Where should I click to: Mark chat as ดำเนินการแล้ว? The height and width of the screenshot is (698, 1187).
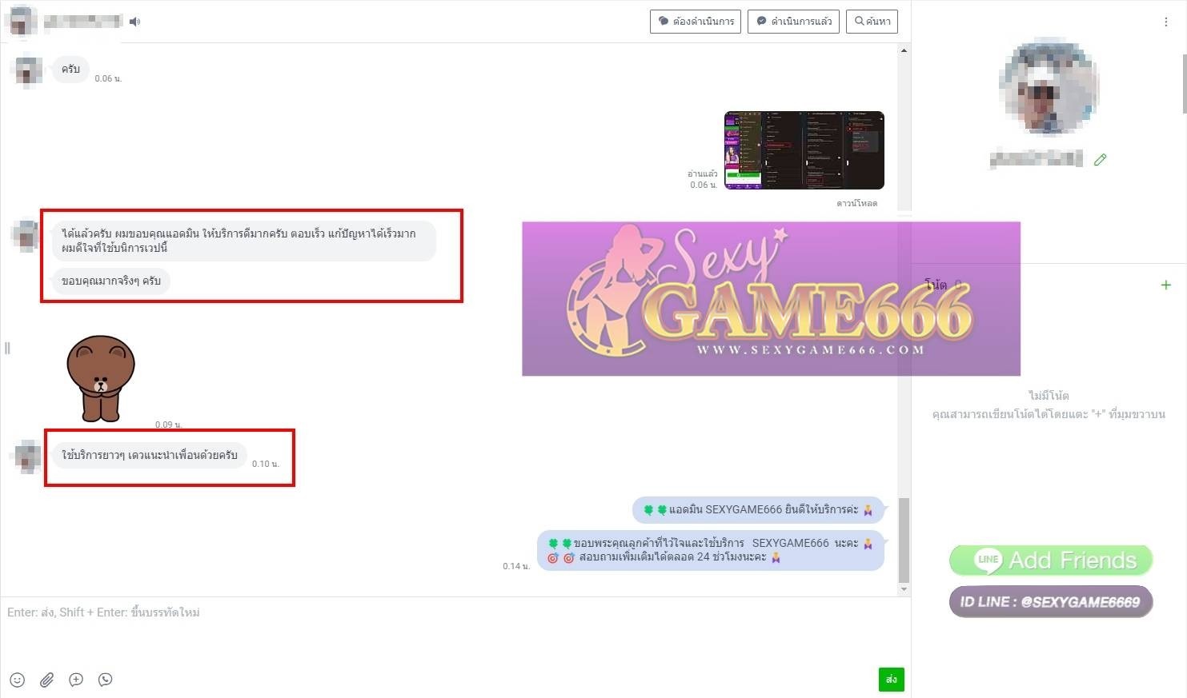(x=792, y=22)
